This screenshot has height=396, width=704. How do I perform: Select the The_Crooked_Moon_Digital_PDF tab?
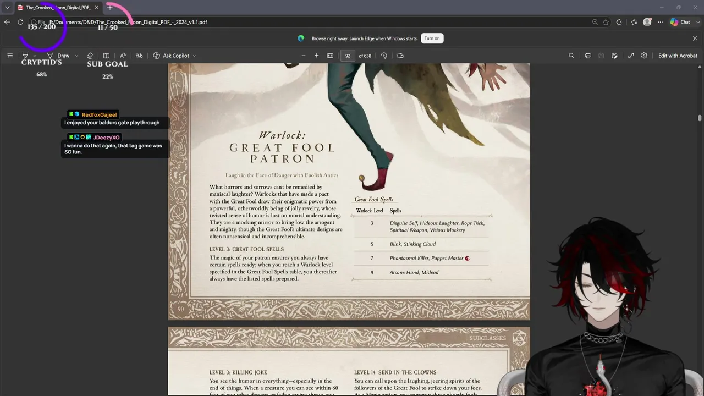tap(58, 8)
